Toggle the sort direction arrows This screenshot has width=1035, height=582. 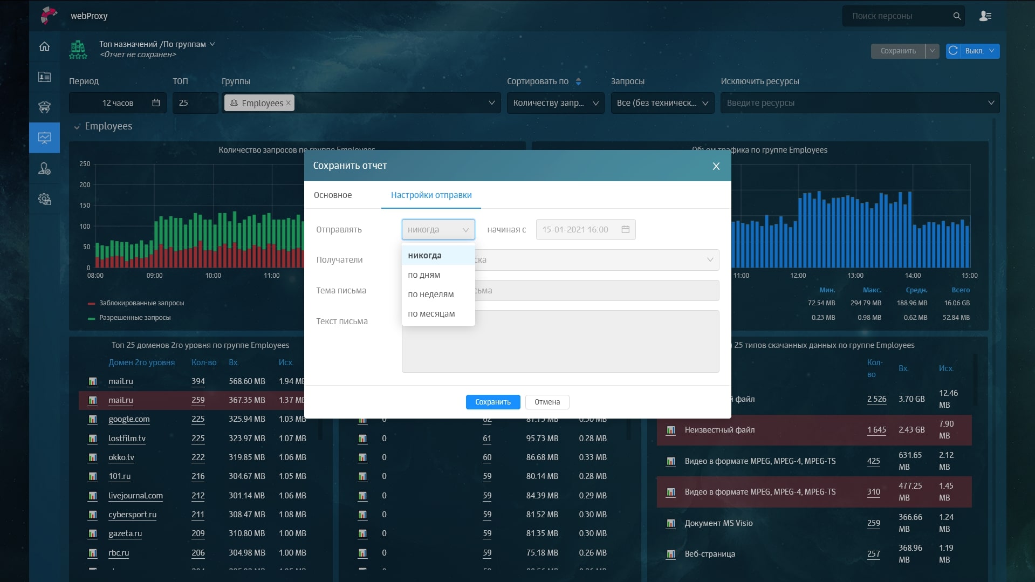pos(578,81)
